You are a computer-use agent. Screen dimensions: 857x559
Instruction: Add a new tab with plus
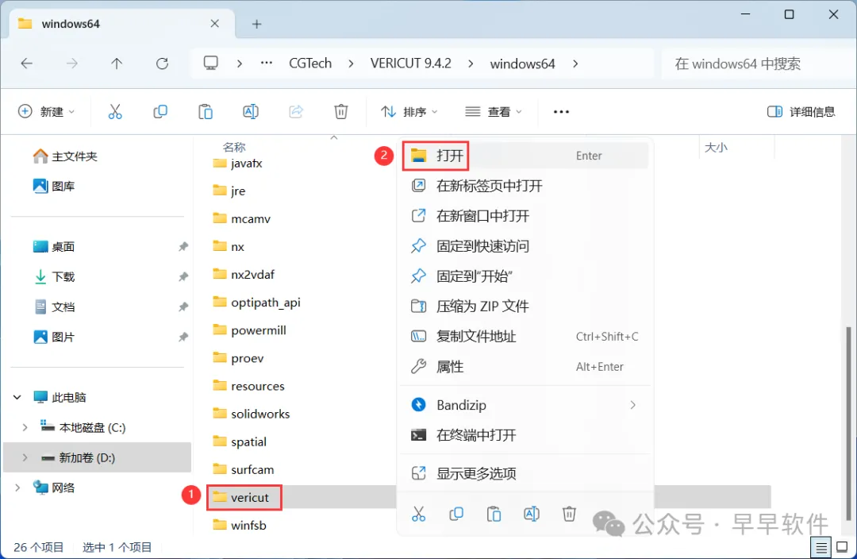coord(256,24)
